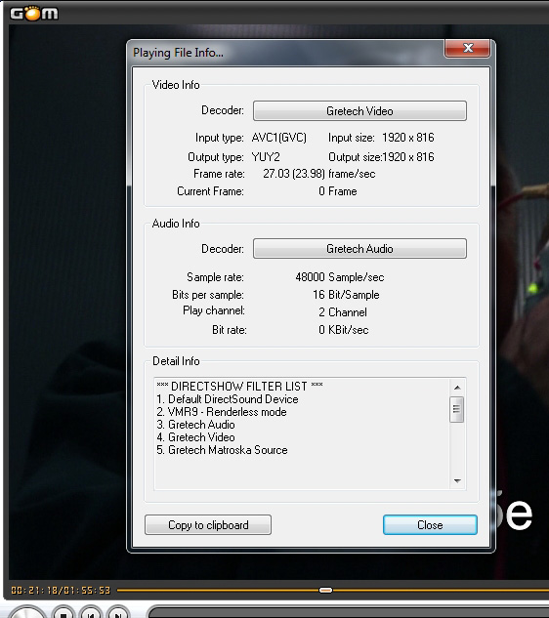Image resolution: width=549 pixels, height=618 pixels.
Task: Click the Stop playback button
Action: click(63, 612)
